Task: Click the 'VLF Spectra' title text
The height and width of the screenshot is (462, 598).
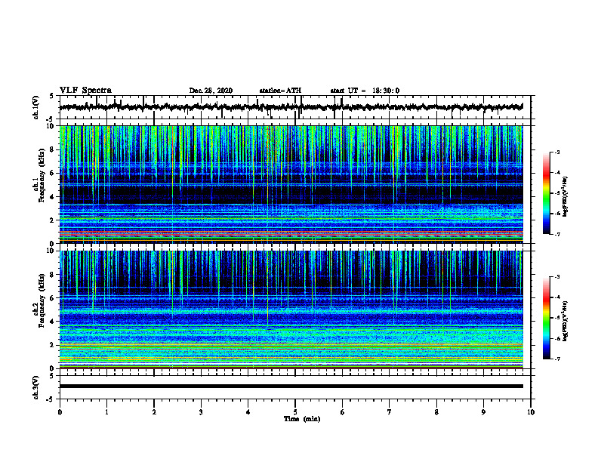Action: click(85, 91)
